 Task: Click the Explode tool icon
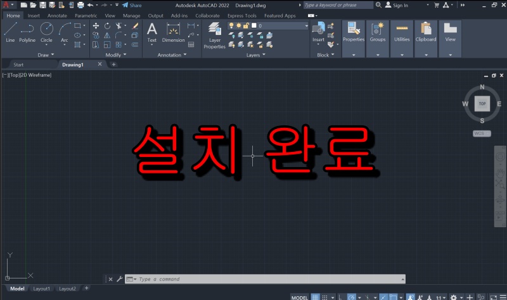point(135,35)
